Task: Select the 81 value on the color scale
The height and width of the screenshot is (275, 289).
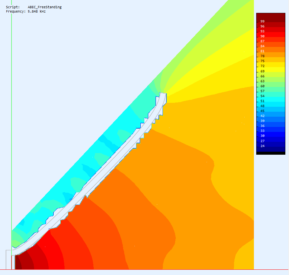Action: 263,51
